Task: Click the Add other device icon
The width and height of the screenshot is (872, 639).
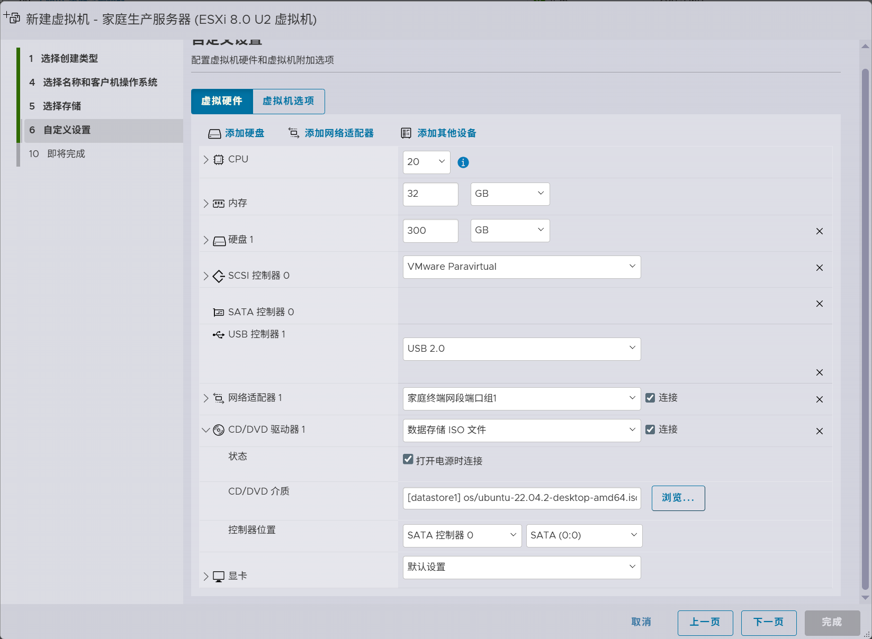Action: [406, 133]
